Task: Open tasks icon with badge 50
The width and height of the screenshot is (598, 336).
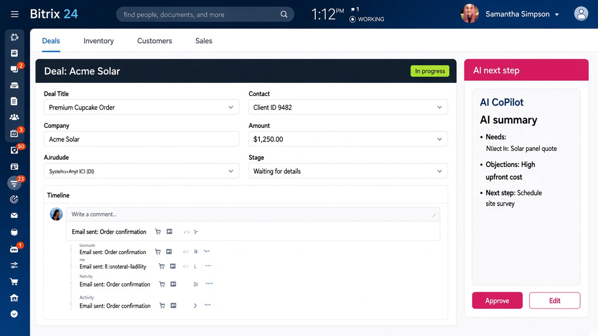Action: point(14,150)
